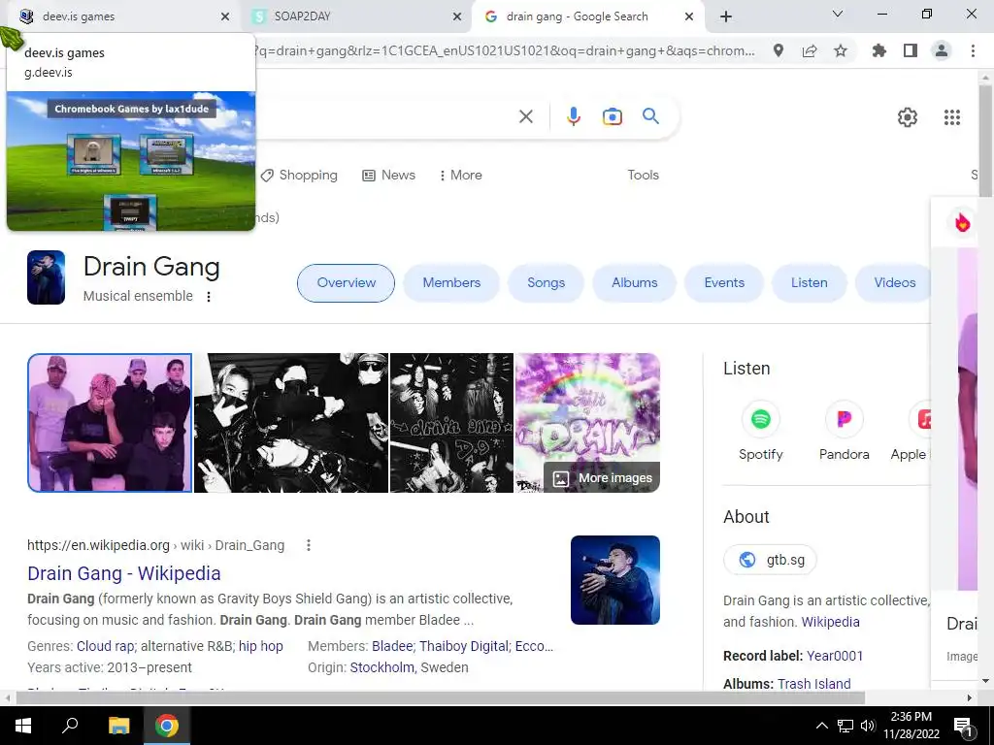Open the Drain Gang group photo thumbnail
This screenshot has width=994, height=745.
pos(110,423)
